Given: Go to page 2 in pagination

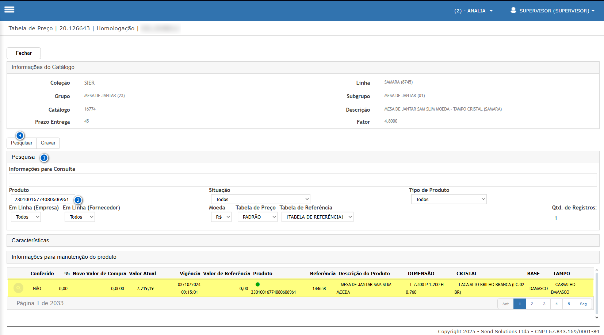Looking at the screenshot, I should (x=532, y=304).
